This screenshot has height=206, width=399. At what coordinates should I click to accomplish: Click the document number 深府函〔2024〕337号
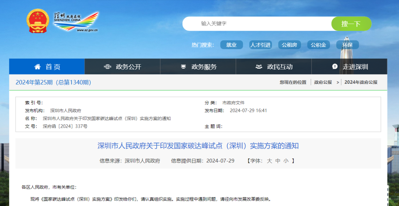(x=65, y=126)
